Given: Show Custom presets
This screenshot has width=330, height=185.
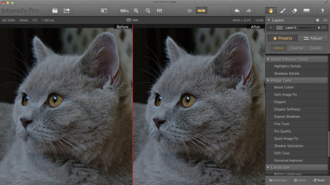Looking at the screenshot, I should click(315, 48).
